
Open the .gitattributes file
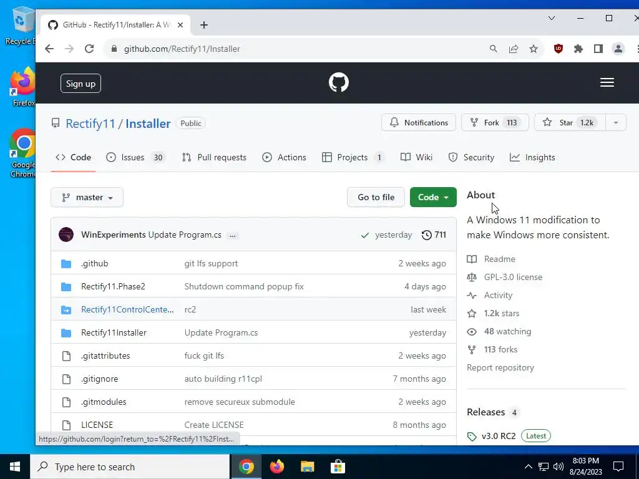tap(105, 356)
